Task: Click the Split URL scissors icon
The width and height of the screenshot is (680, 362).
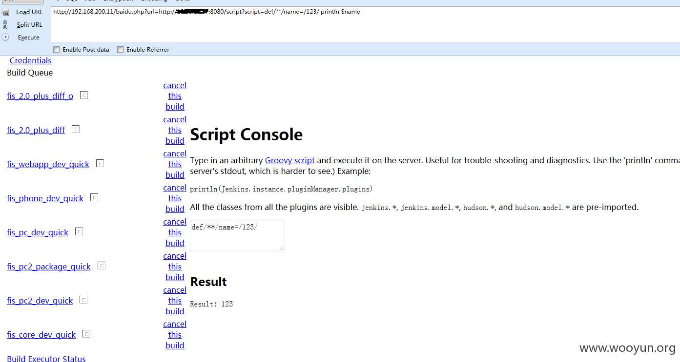Action: click(5, 24)
